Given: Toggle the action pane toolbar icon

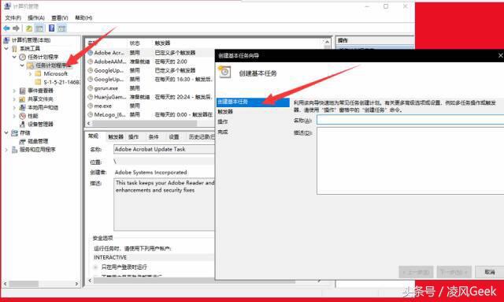Looking at the screenshot, I should click(x=61, y=28).
